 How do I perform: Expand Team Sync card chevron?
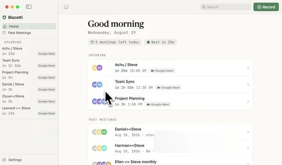click(x=248, y=85)
